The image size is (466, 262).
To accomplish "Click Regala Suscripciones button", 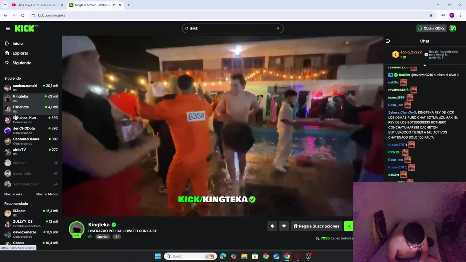I will [316, 226].
